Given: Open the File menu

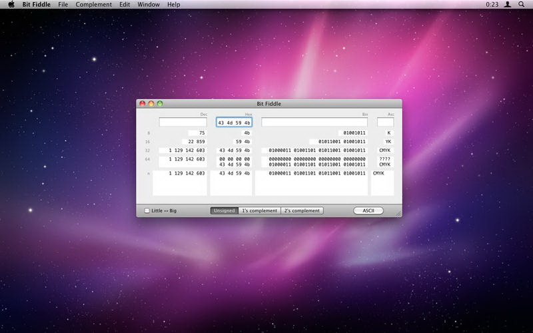Looking at the screenshot, I should [63, 5].
